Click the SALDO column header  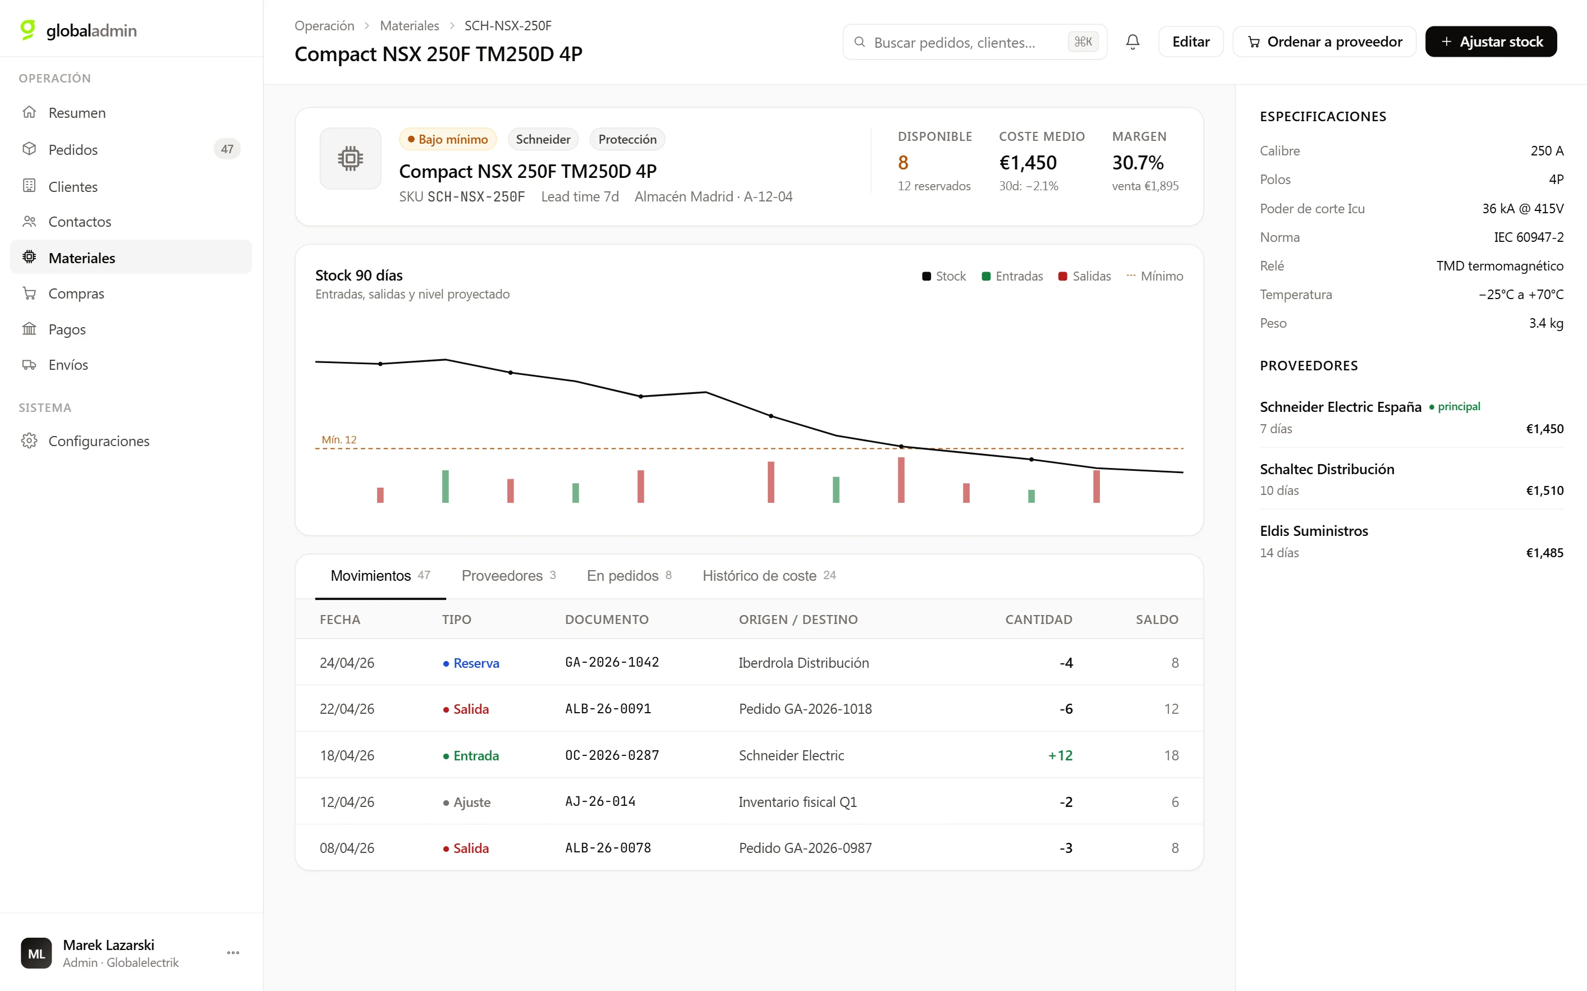coord(1157,620)
